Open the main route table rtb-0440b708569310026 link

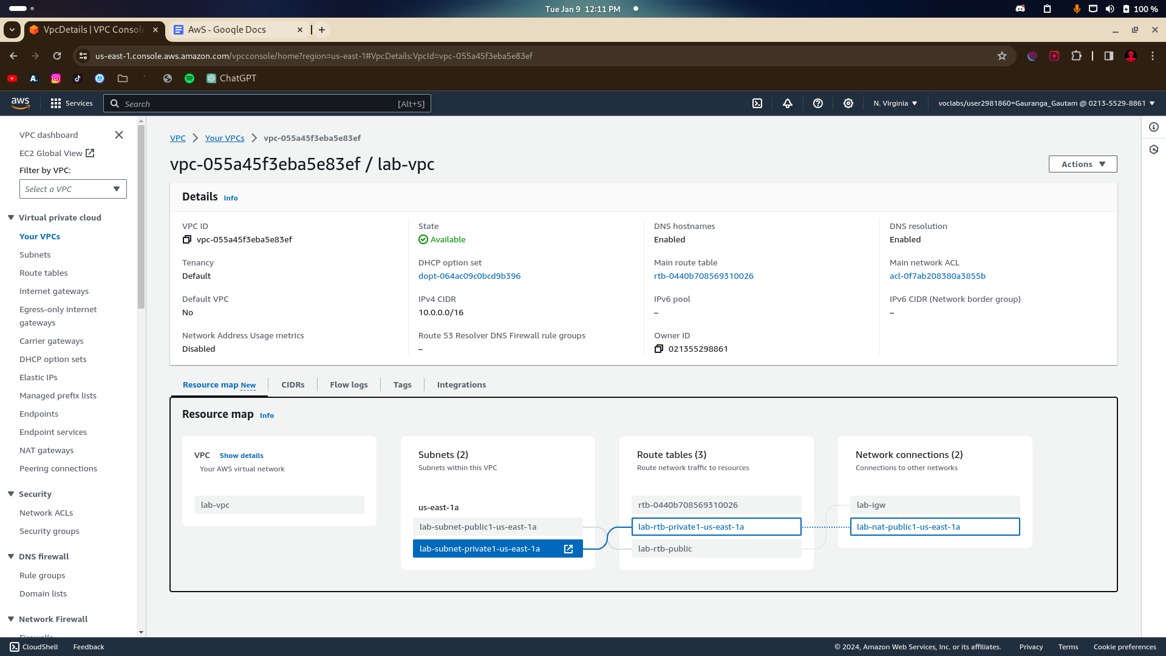pyautogui.click(x=703, y=276)
